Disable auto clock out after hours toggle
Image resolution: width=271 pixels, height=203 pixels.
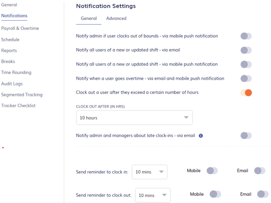pos(246,93)
